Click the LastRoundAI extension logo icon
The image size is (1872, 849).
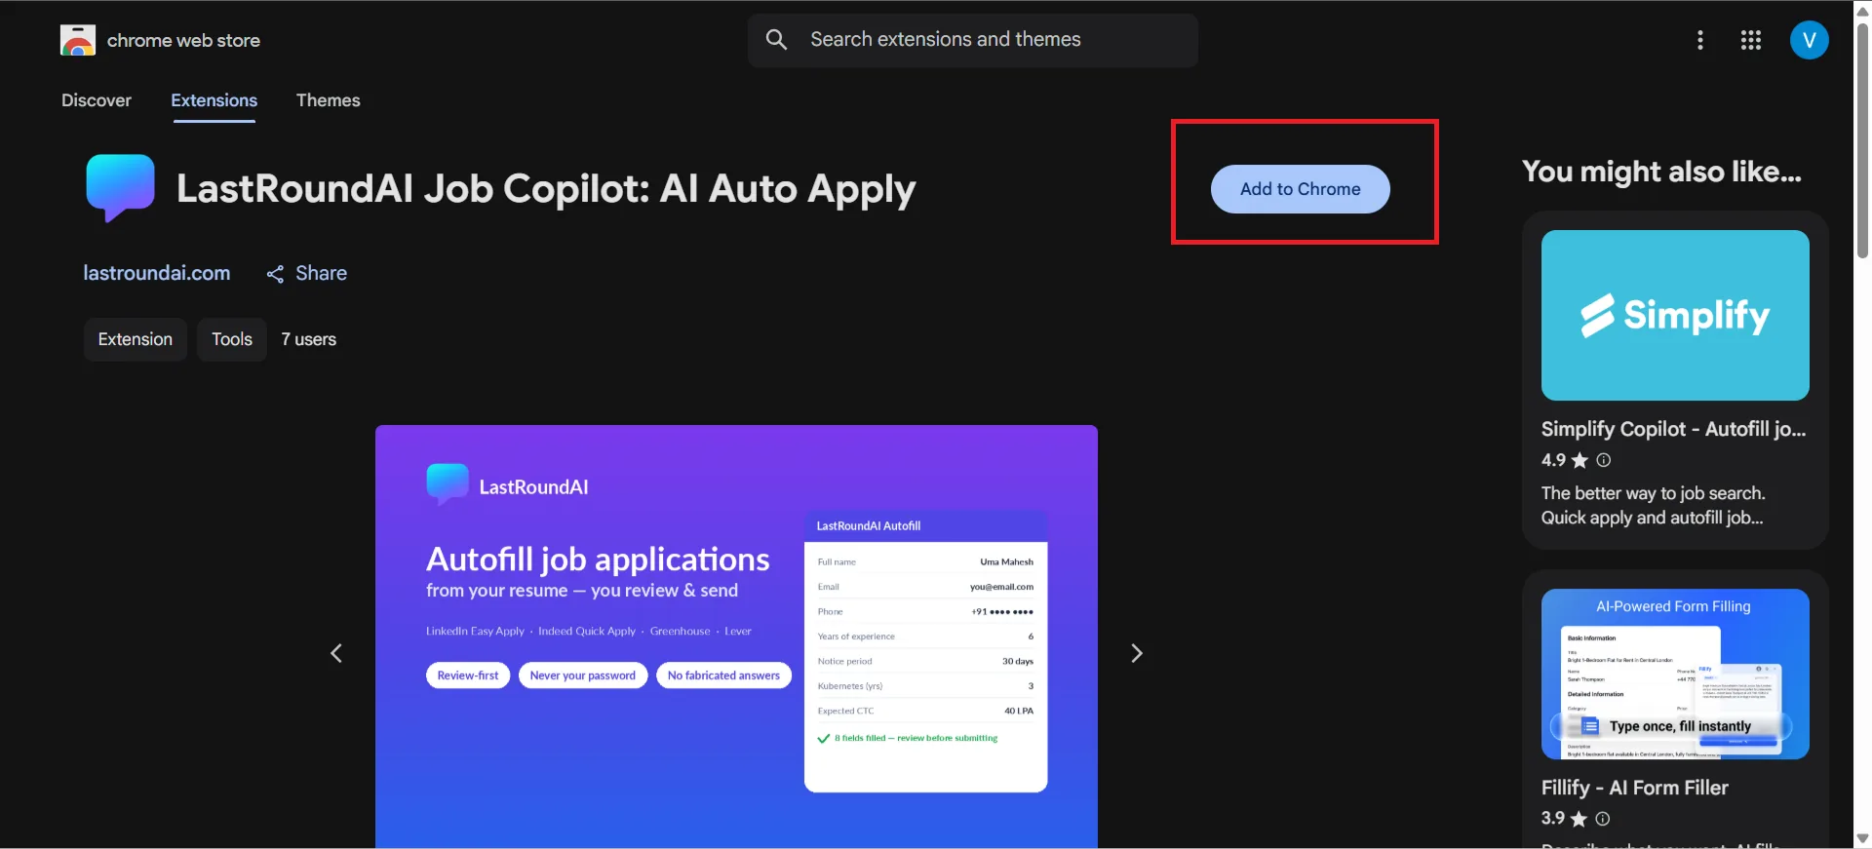pos(120,188)
